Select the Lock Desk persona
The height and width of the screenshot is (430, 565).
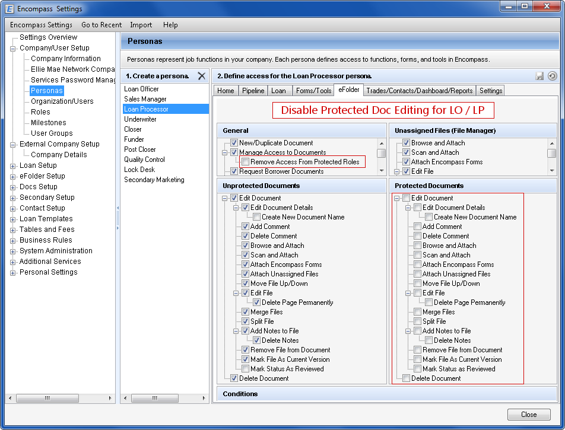139,170
